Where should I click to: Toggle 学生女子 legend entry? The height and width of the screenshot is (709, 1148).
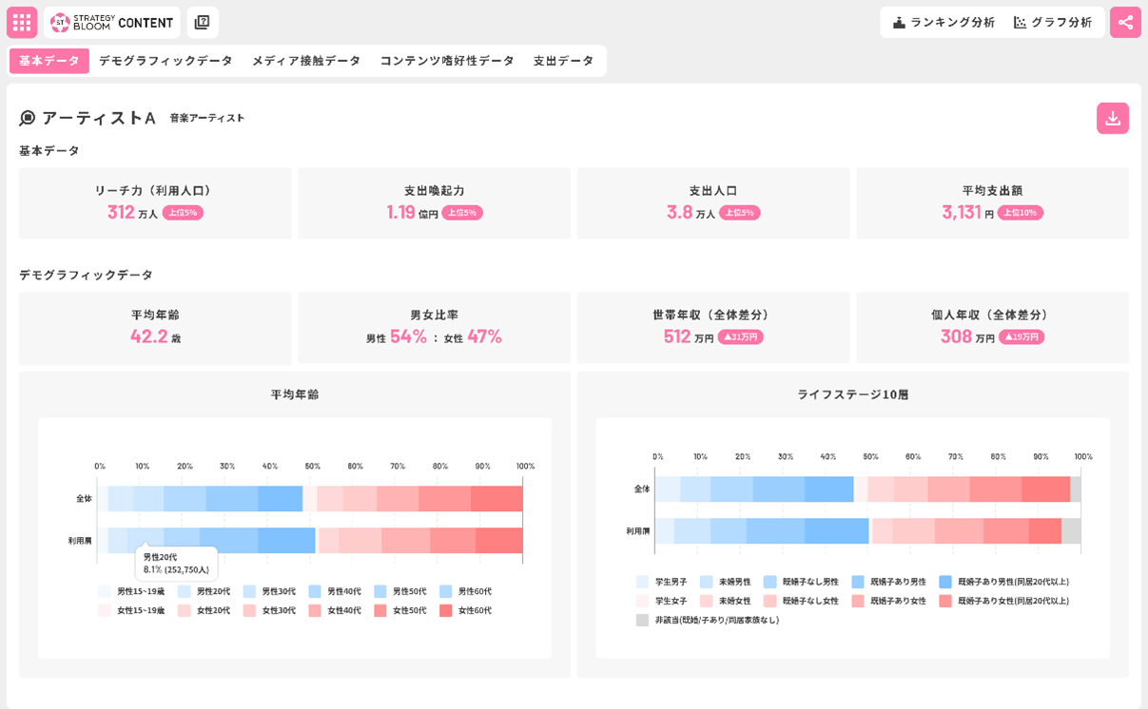[662, 601]
